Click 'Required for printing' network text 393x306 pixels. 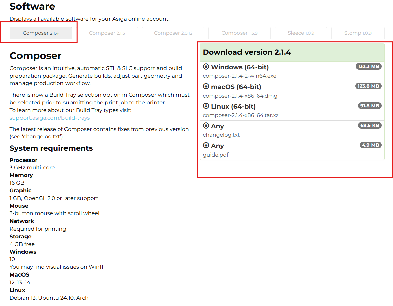pos(38,229)
